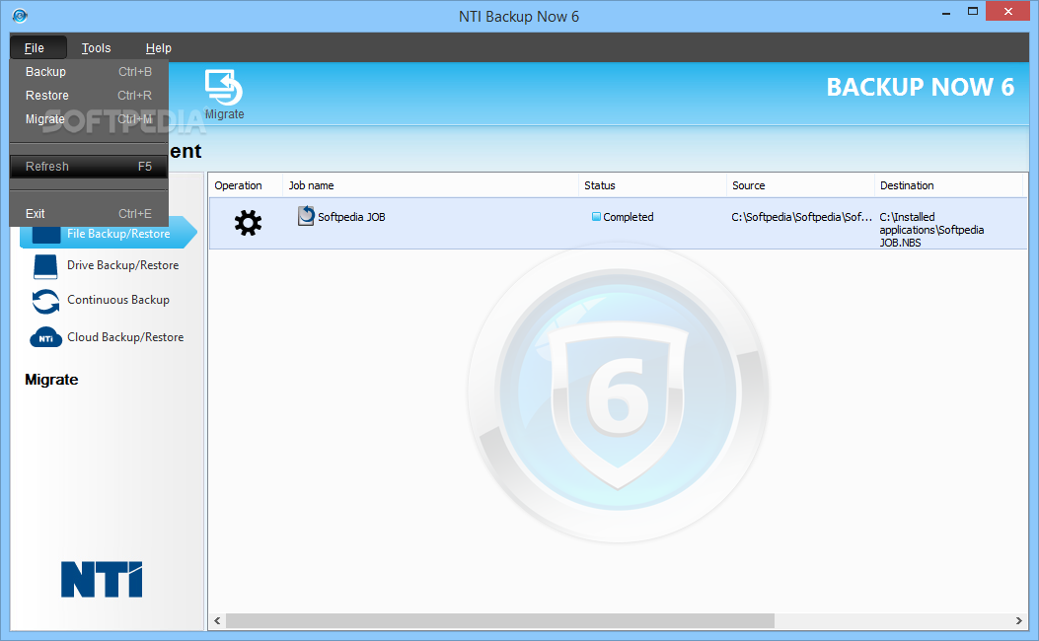Click the File Backup/Restore sidebar icon
This screenshot has height=641, width=1039.
click(x=45, y=235)
